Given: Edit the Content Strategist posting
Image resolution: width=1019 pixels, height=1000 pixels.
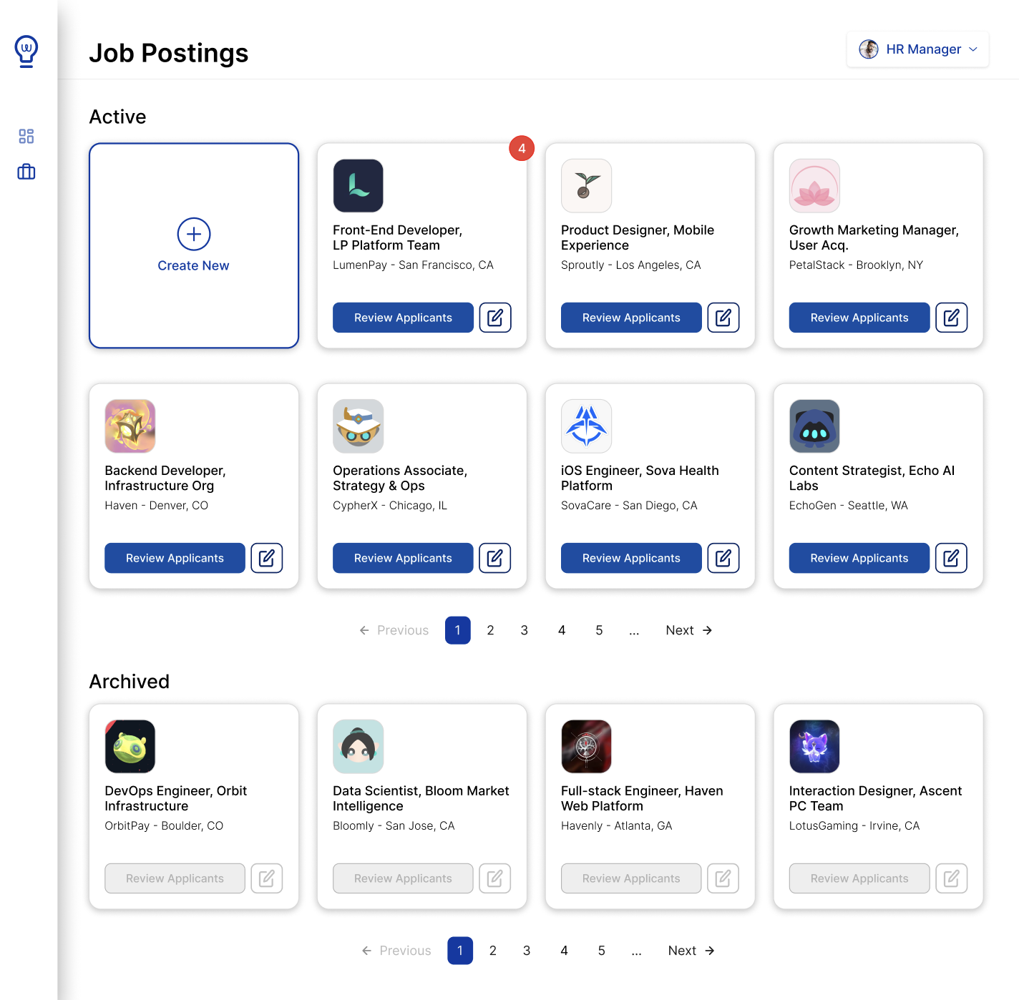Looking at the screenshot, I should (952, 558).
